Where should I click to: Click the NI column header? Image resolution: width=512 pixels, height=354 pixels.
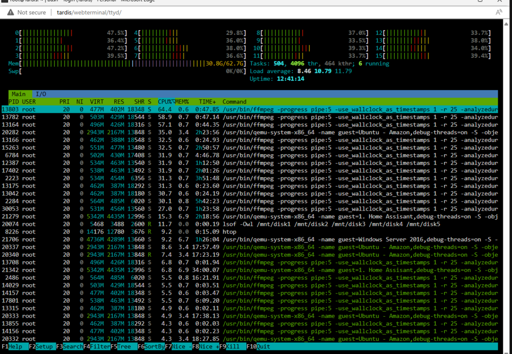pos(80,101)
